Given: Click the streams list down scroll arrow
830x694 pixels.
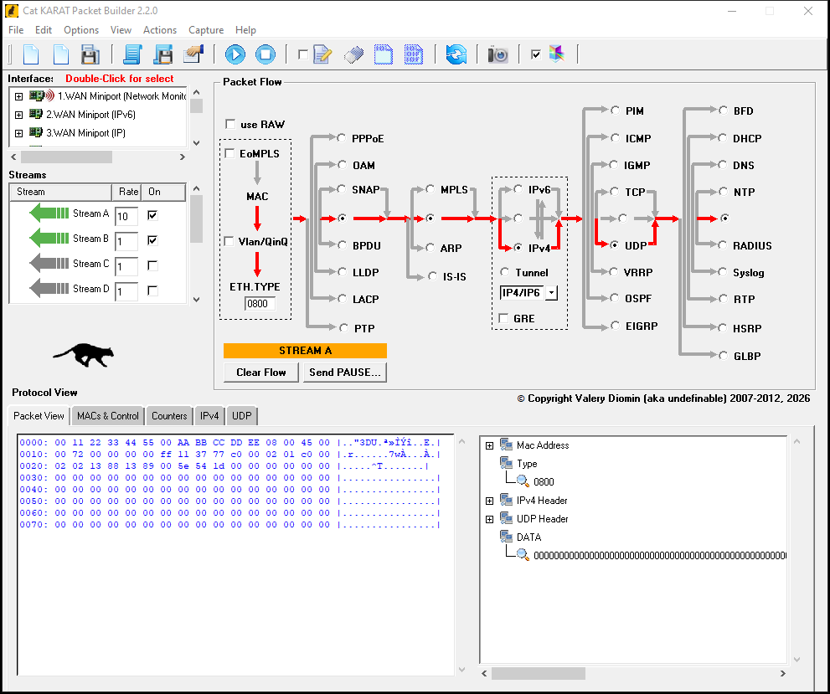Looking at the screenshot, I should 196,300.
